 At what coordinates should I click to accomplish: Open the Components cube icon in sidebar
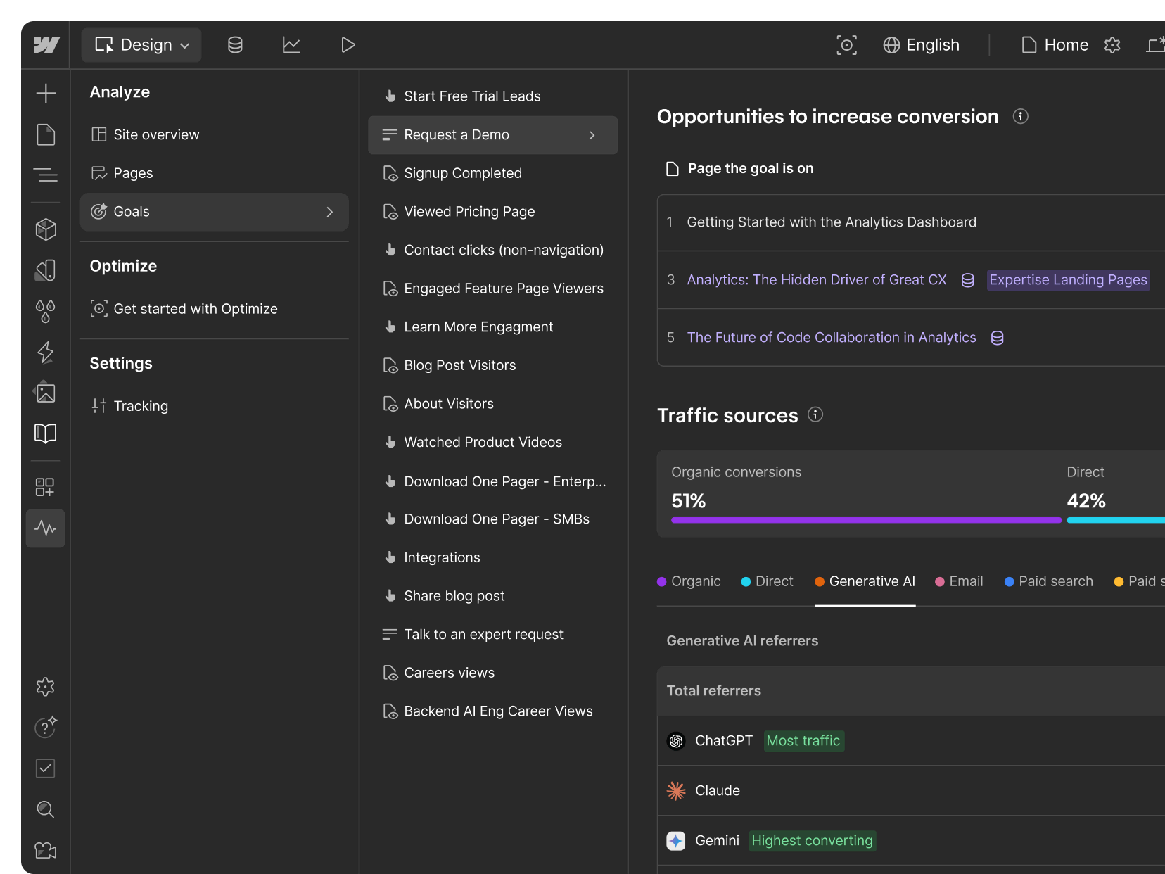(46, 229)
